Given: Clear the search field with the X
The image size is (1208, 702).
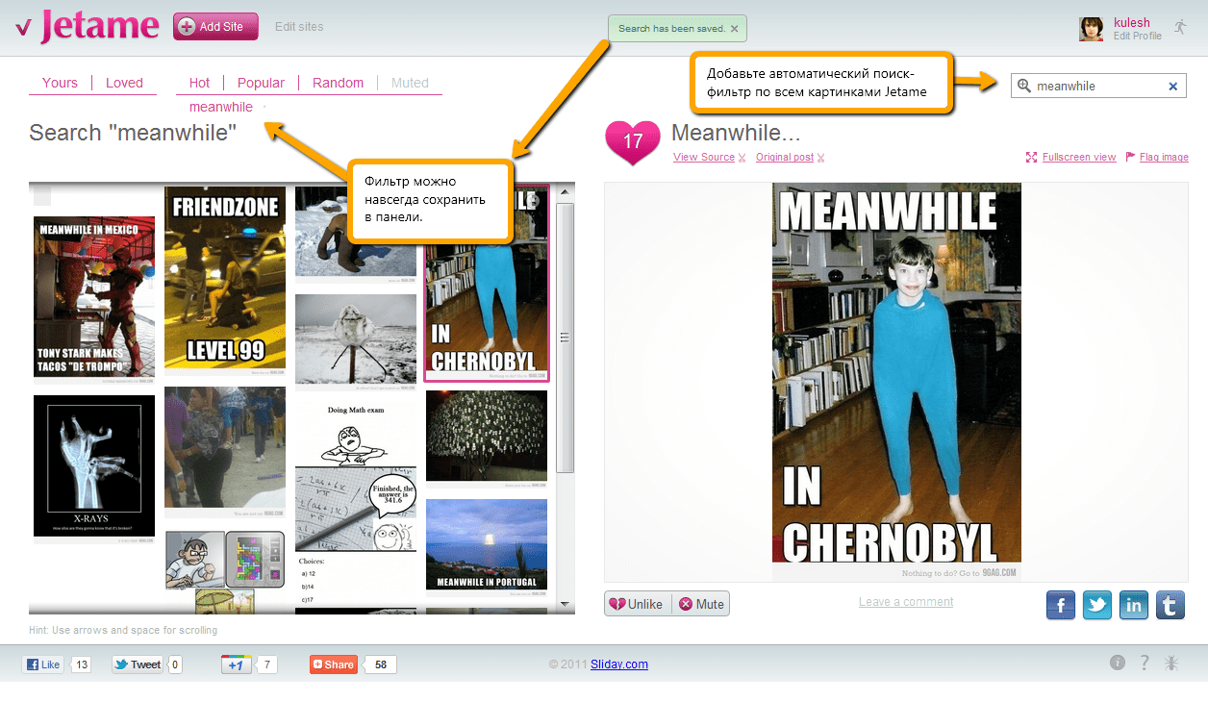Looking at the screenshot, I should coord(1173,87).
